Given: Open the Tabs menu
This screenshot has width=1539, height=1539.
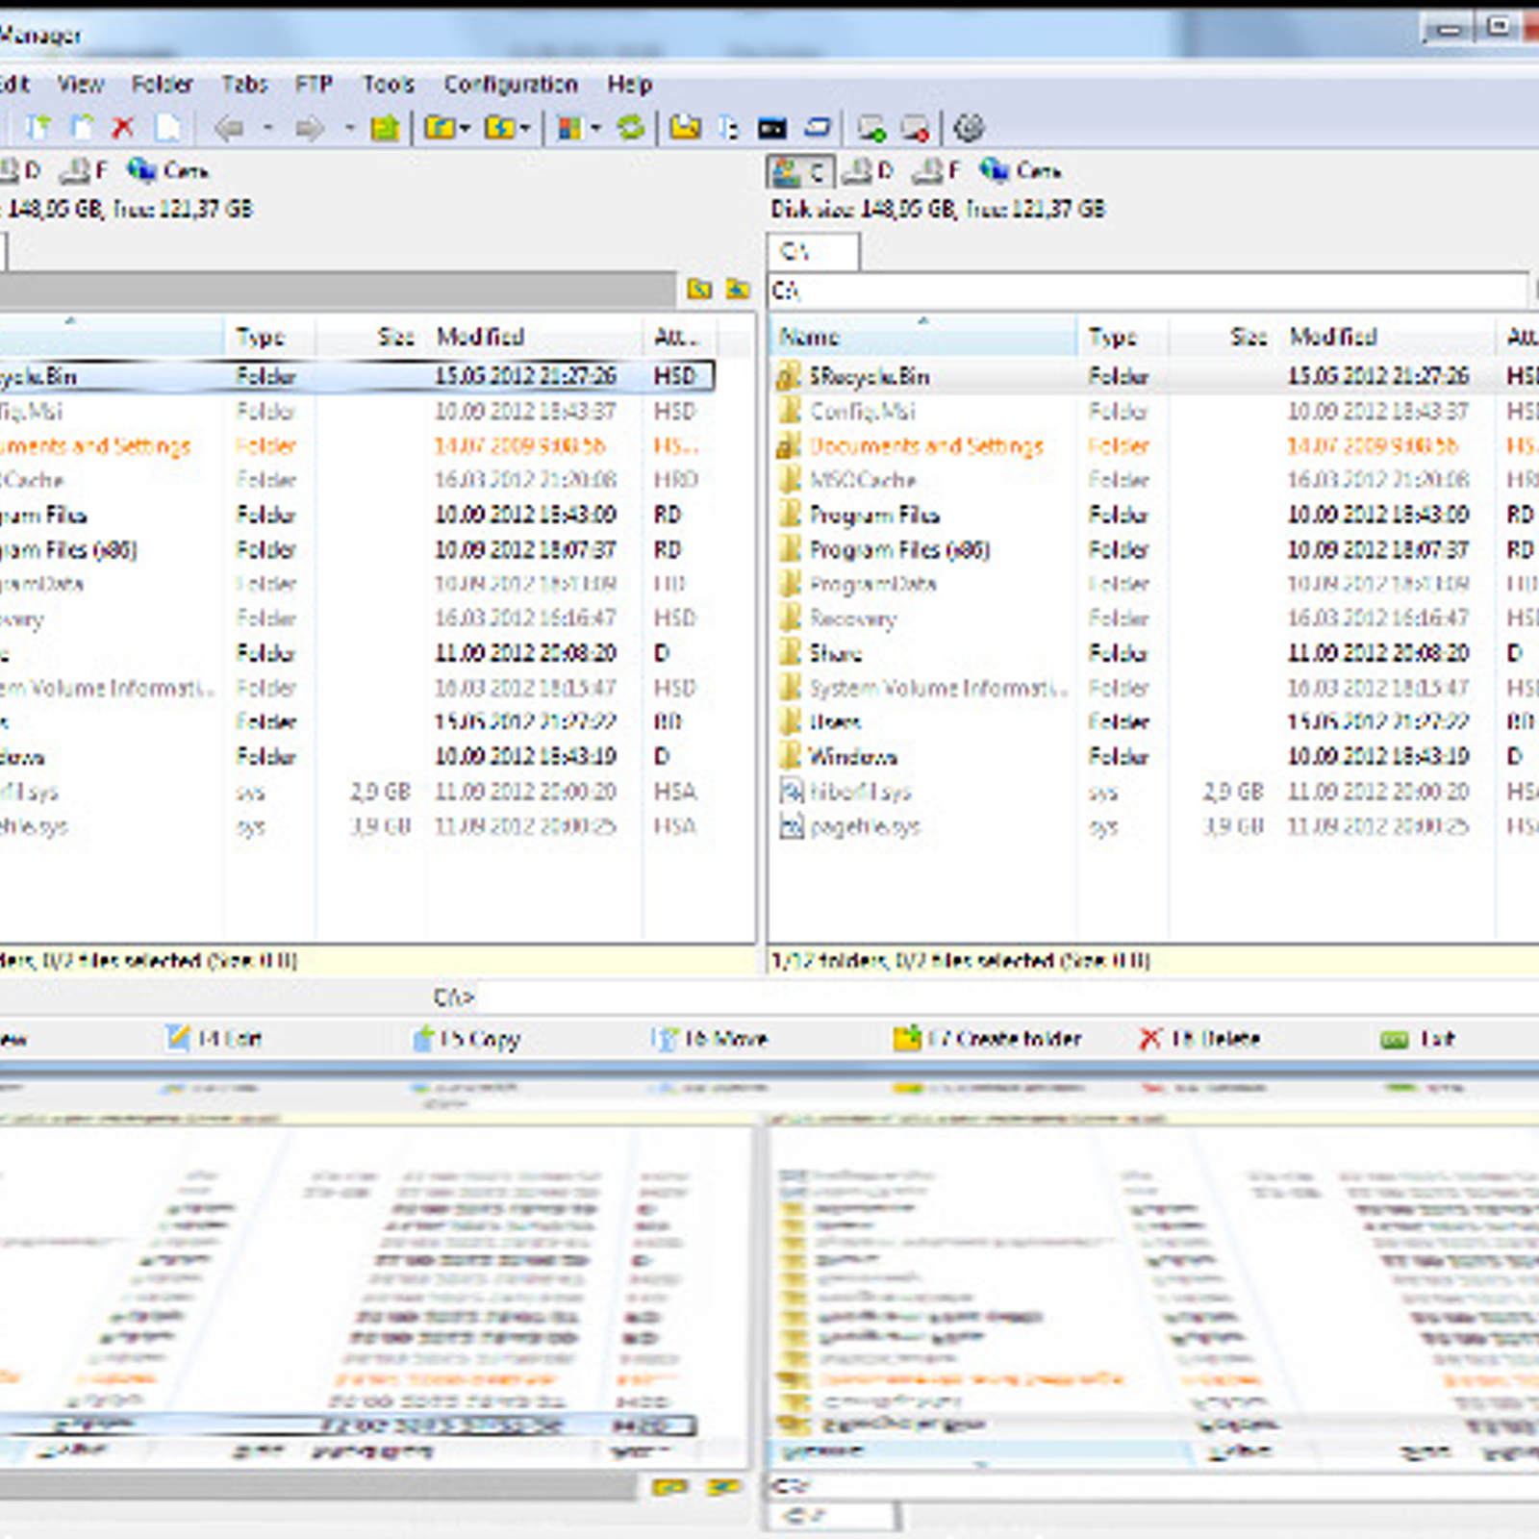Looking at the screenshot, I should 244,85.
